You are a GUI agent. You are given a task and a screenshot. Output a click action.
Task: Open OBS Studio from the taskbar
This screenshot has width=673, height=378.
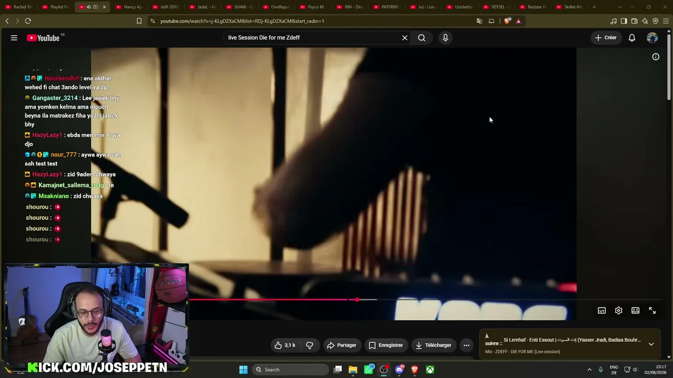point(384,370)
